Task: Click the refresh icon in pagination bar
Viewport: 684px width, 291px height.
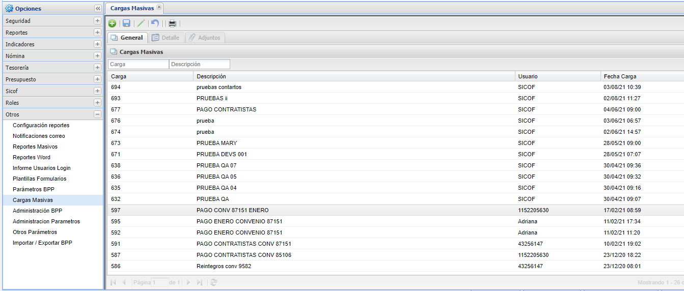Action: pos(214,282)
